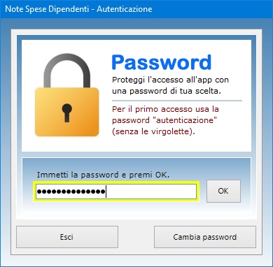
Task: Click the red 'Per il primo accesso' text
Action: coord(165,109)
